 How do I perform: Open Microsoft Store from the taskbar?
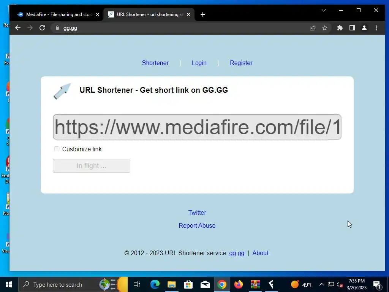pyautogui.click(x=188, y=284)
